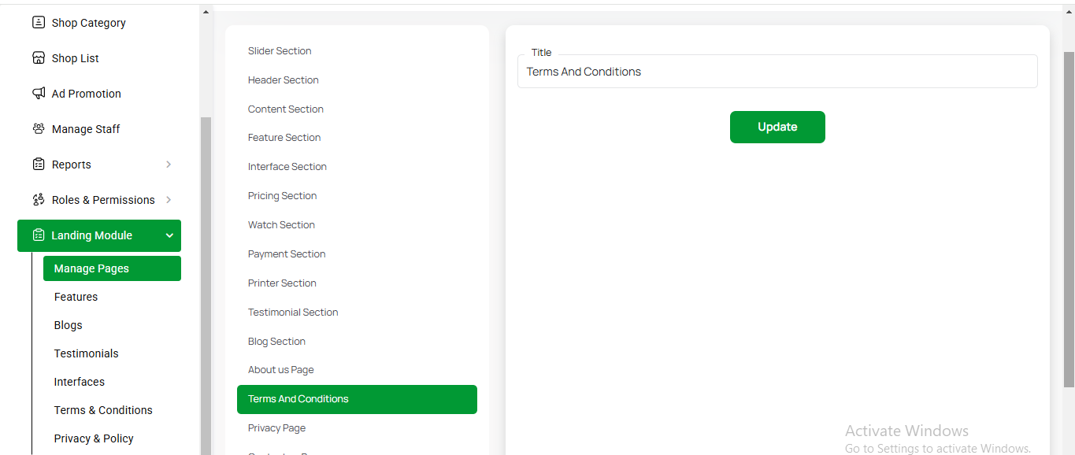Select the Terms And Conditions section tab
The image size is (1075, 455).
(x=357, y=399)
